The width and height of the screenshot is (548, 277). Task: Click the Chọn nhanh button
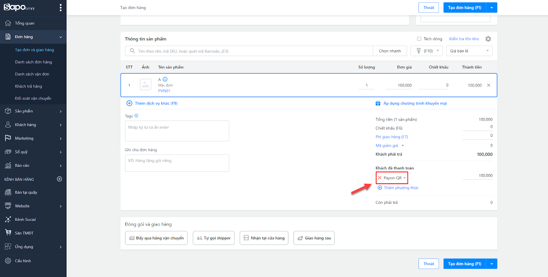(390, 51)
